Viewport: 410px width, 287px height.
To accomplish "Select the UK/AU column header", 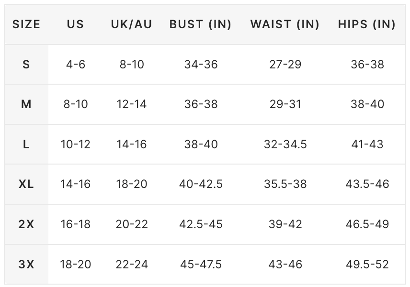I will click(x=132, y=24).
